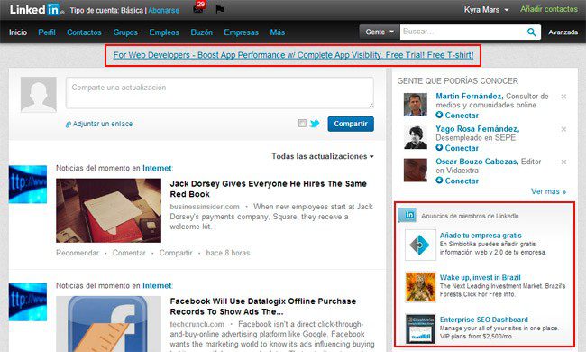Open the Empleos menu

point(164,32)
